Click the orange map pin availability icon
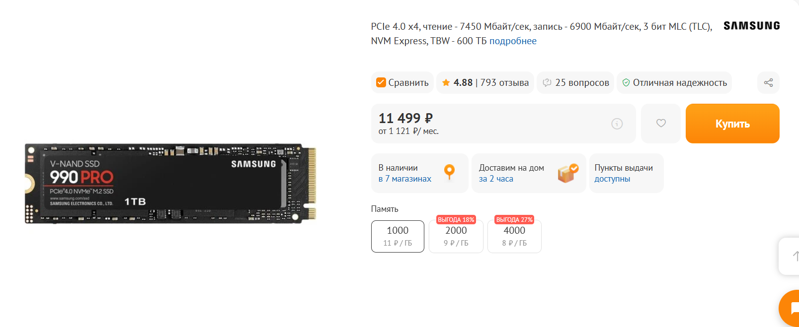 [449, 172]
